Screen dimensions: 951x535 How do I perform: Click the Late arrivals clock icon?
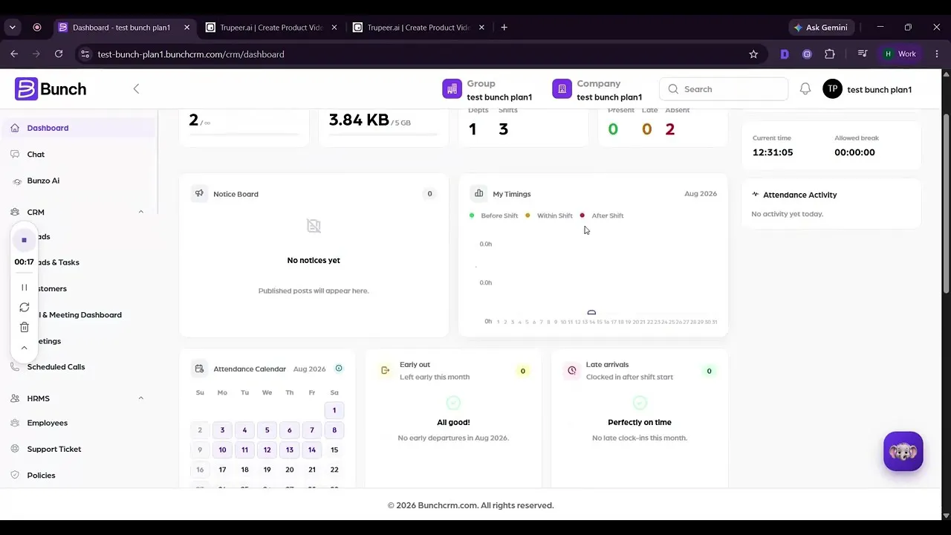[x=571, y=370]
